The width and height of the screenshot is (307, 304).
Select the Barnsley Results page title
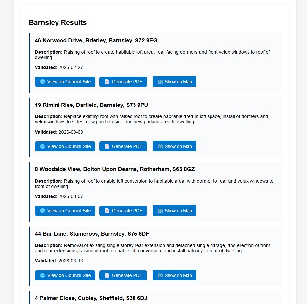58,22
